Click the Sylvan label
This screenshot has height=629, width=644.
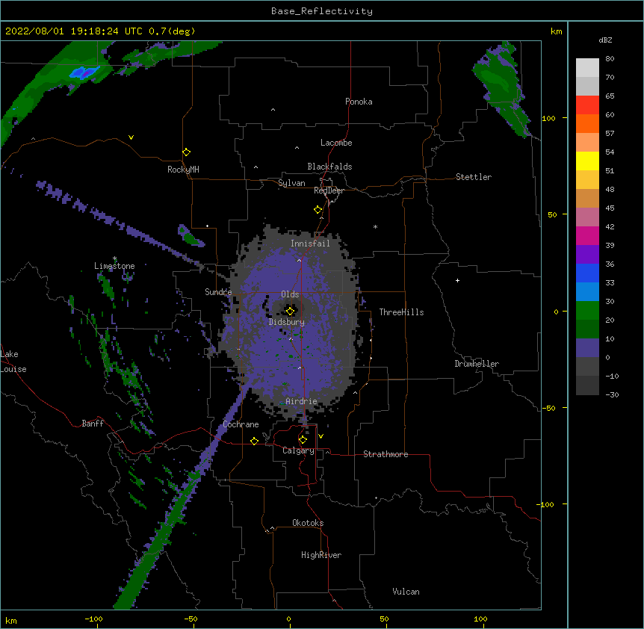pos(291,183)
